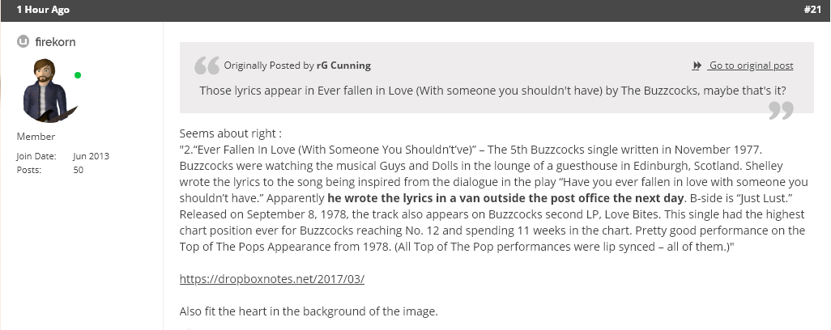This screenshot has width=831, height=330.
Task: Click the green online status dot
Action: click(x=78, y=75)
